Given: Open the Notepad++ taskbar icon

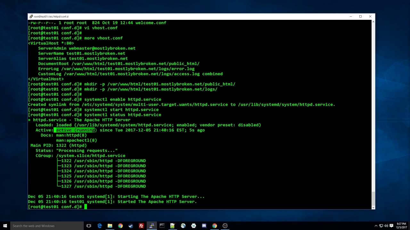Looking at the screenshot, I should point(172,226).
